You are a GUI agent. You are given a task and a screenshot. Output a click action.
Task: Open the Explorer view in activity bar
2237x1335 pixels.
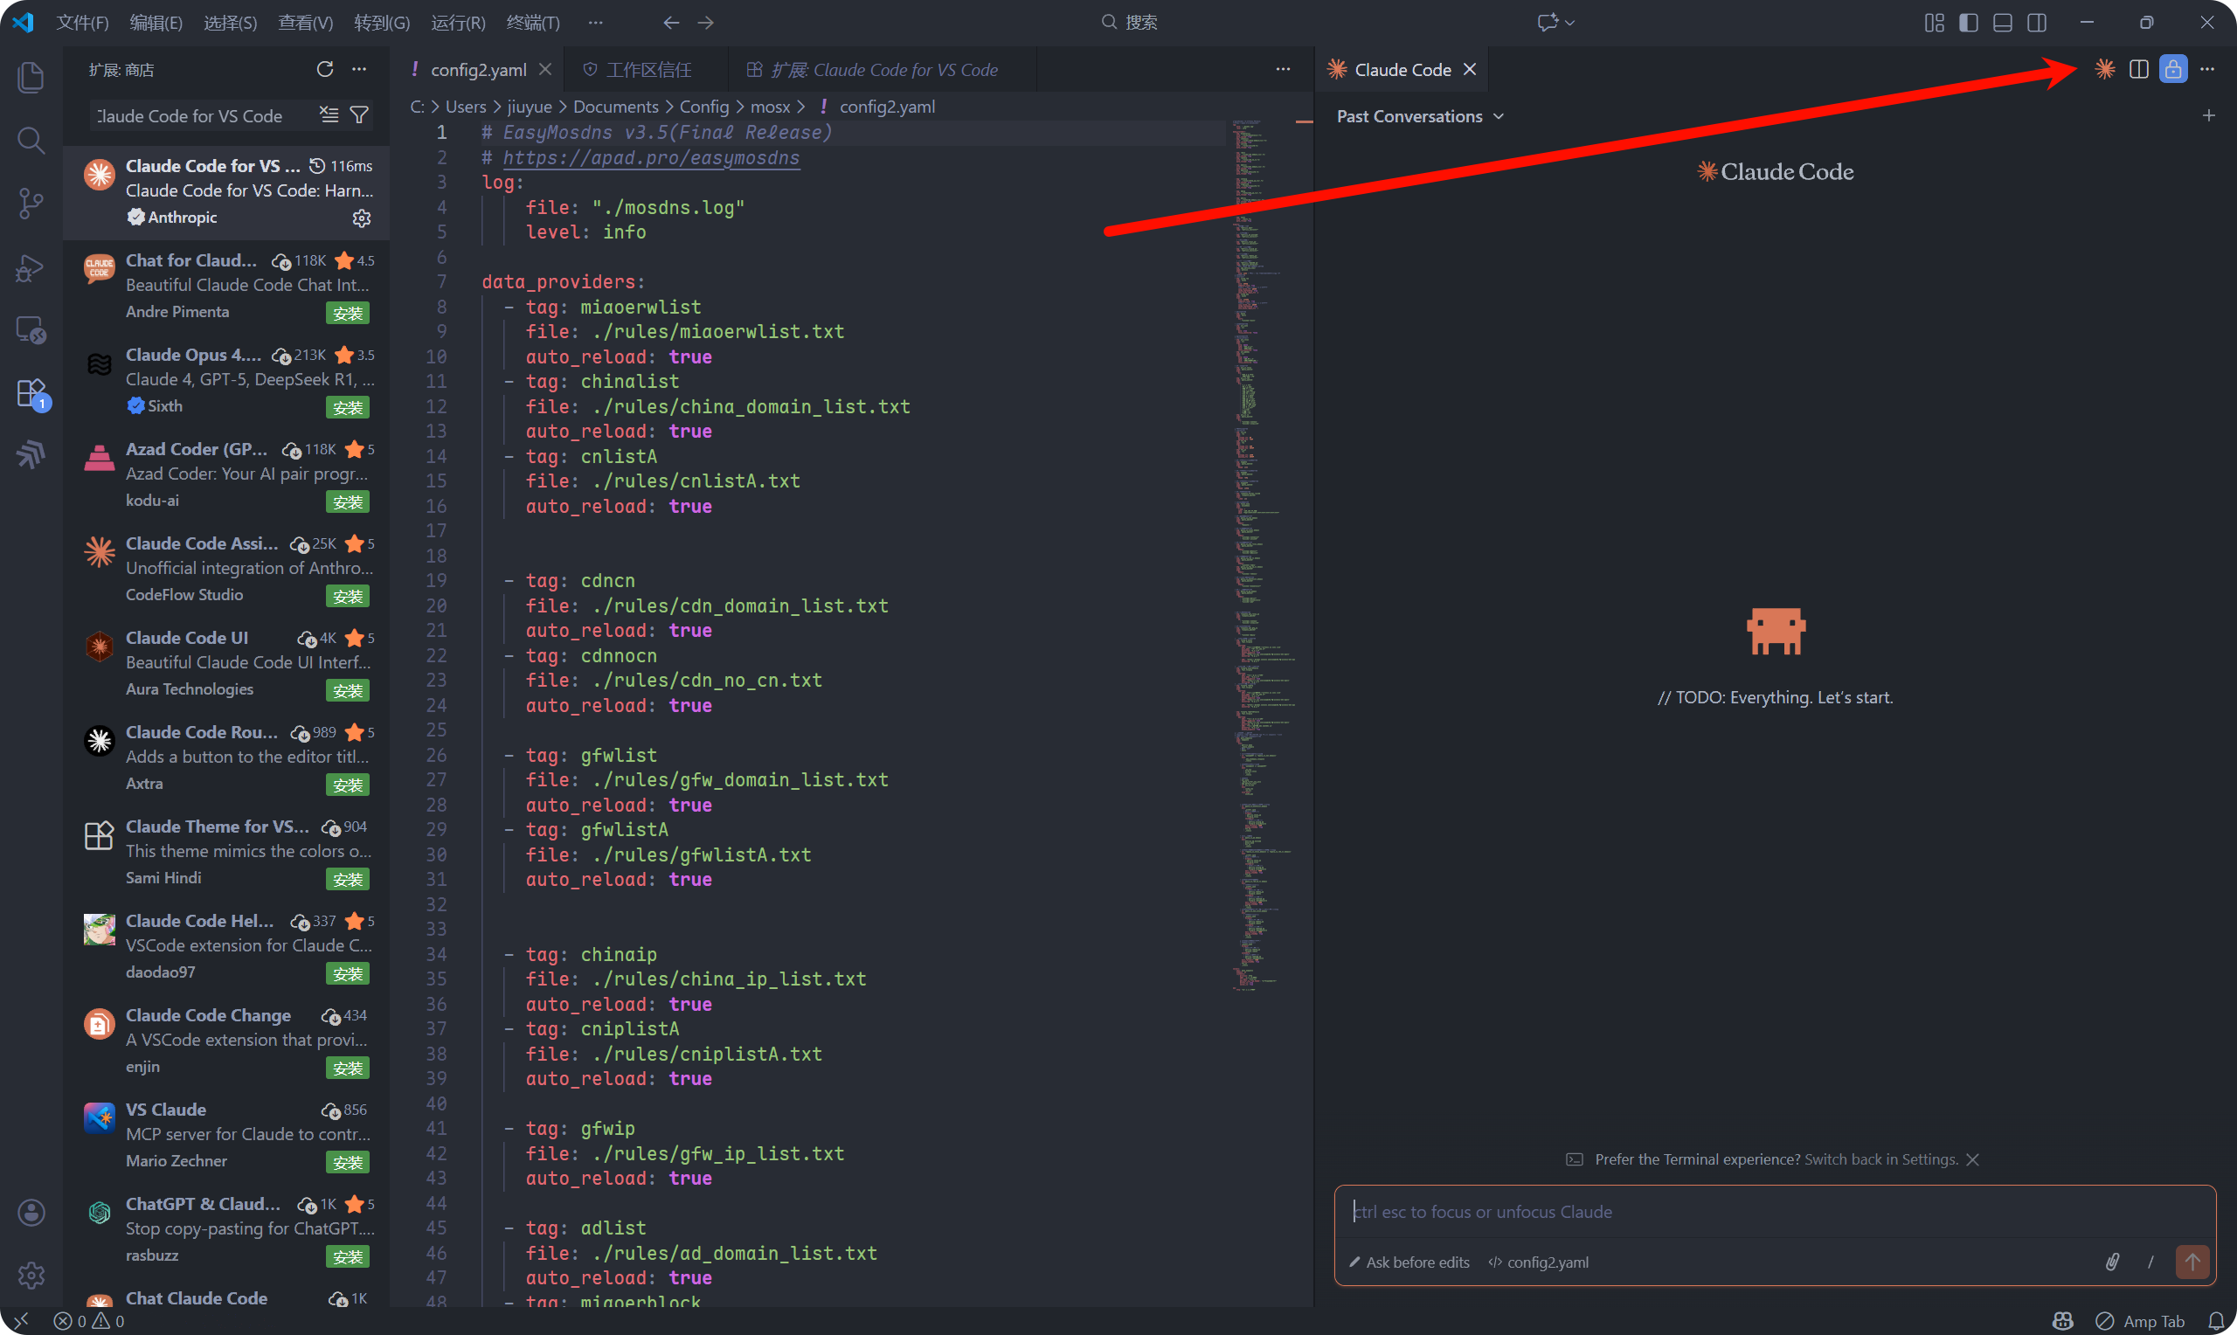click(31, 78)
